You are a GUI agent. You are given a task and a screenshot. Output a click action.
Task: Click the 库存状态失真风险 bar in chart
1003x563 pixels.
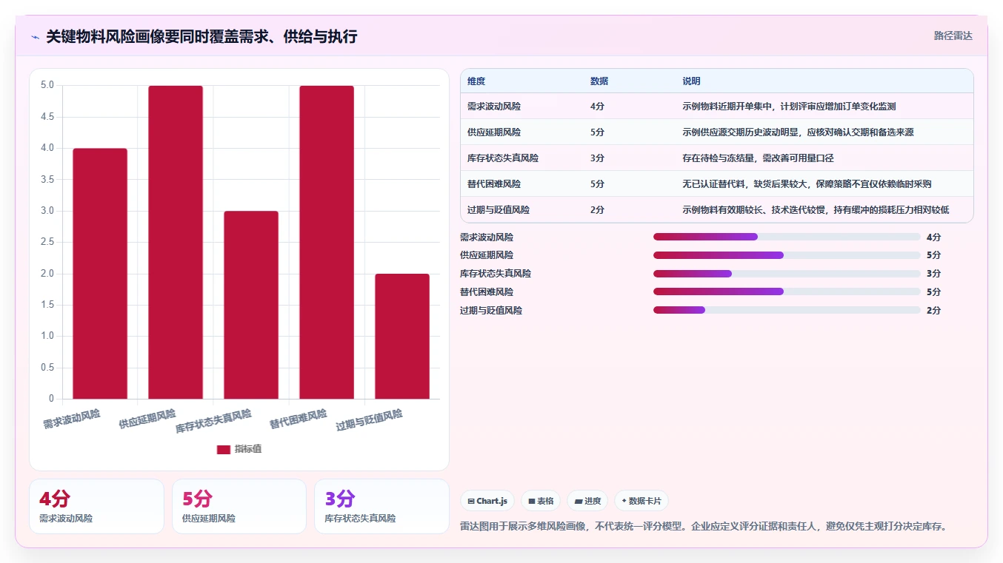point(251,305)
